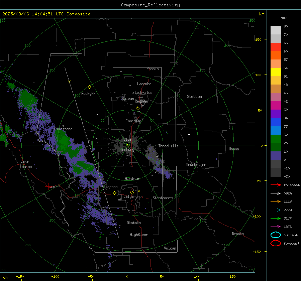301x281 pixels.
Task: Click the Limestone label
Action: click(x=63, y=129)
